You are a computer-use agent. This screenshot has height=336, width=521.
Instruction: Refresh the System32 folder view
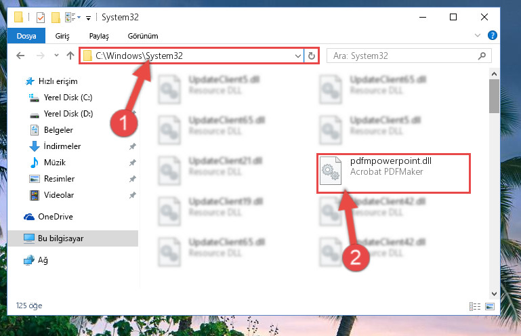pos(312,56)
